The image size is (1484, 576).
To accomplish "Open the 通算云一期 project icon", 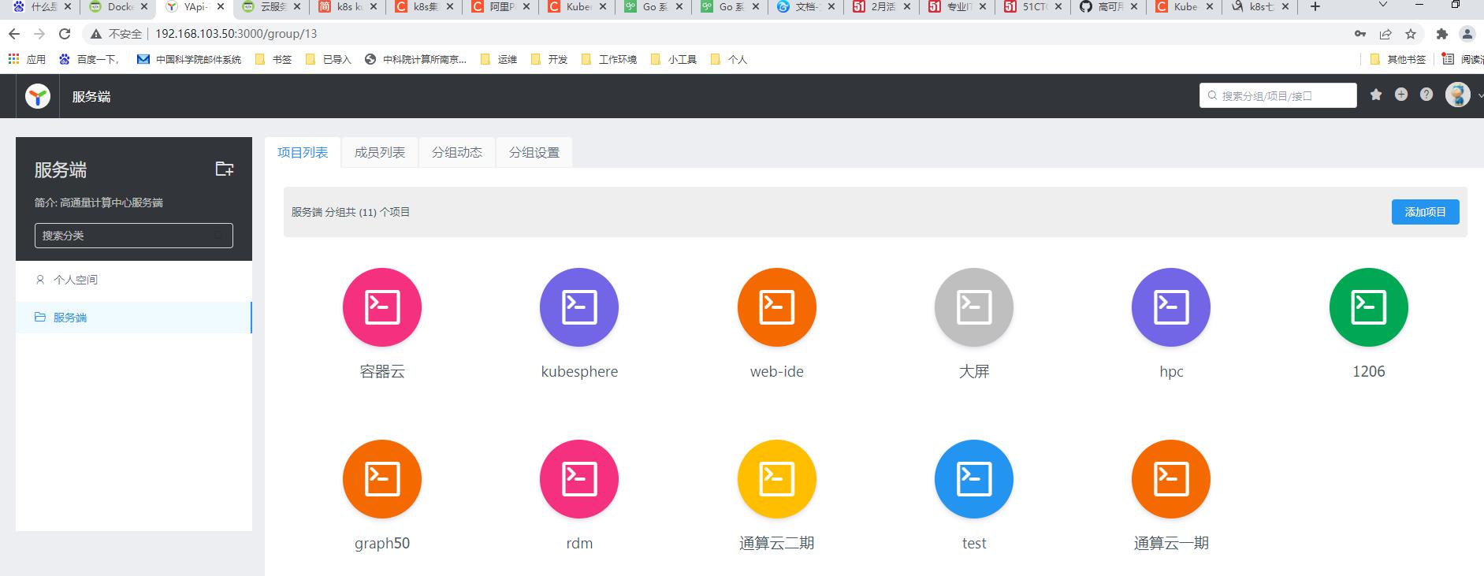I will point(1171,479).
